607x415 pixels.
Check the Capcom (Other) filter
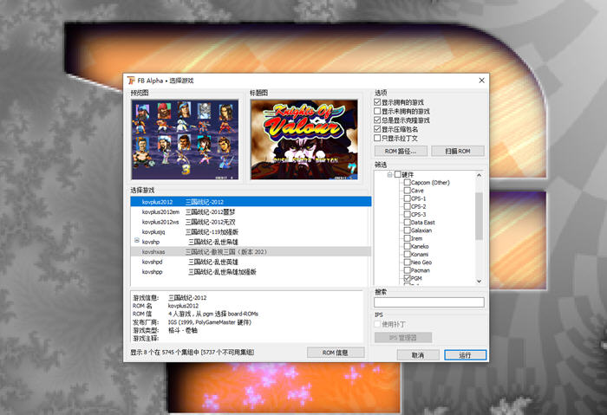[407, 183]
